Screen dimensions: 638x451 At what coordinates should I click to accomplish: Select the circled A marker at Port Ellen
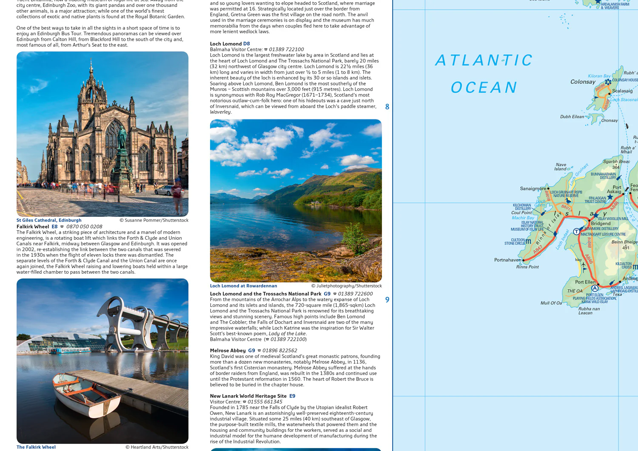pos(595,288)
